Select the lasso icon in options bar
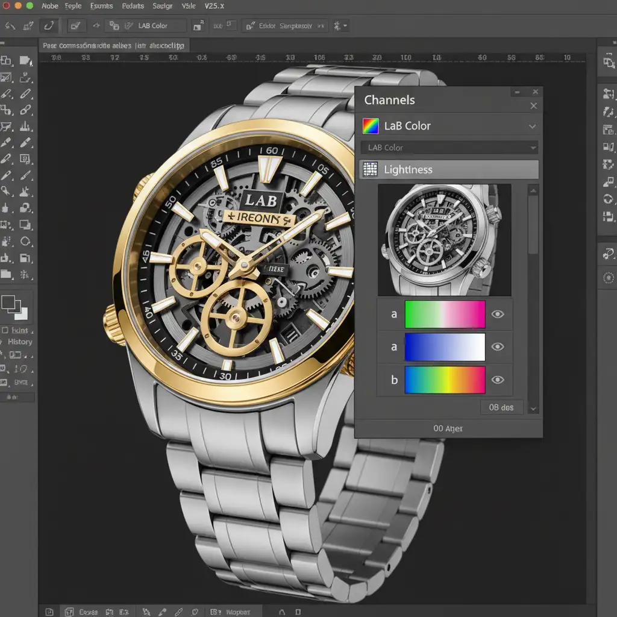 [x=49, y=26]
